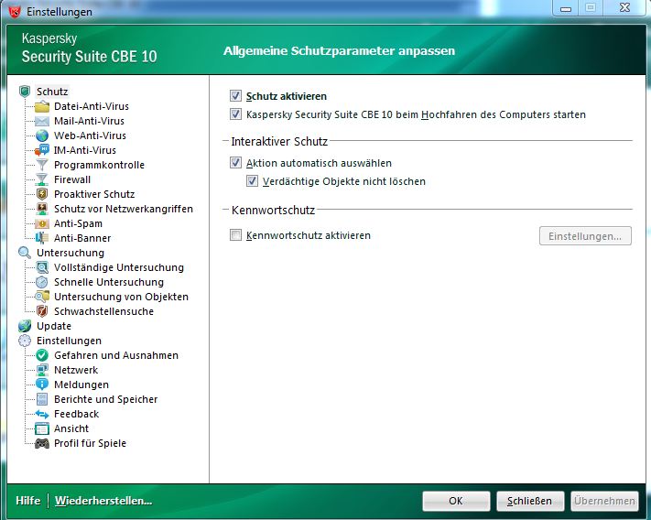Click the Proaktiver Schutz shield icon
This screenshot has height=520, width=651.
42,194
